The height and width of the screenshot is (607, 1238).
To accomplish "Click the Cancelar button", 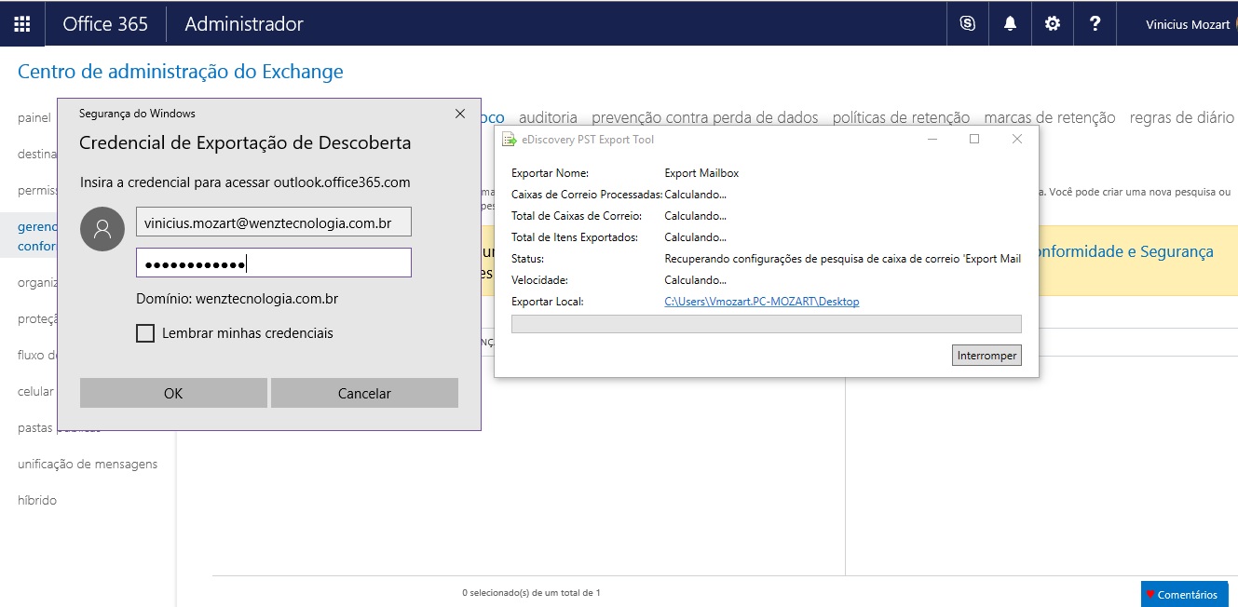I will pos(364,393).
